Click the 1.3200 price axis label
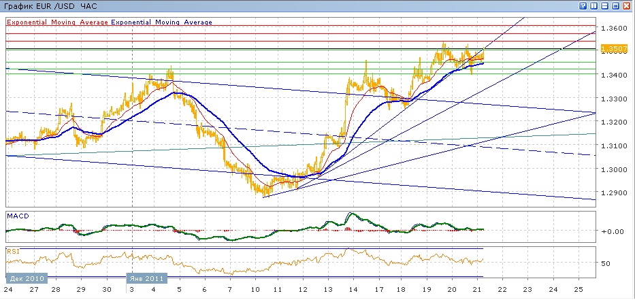635x300 pixels. [614, 122]
